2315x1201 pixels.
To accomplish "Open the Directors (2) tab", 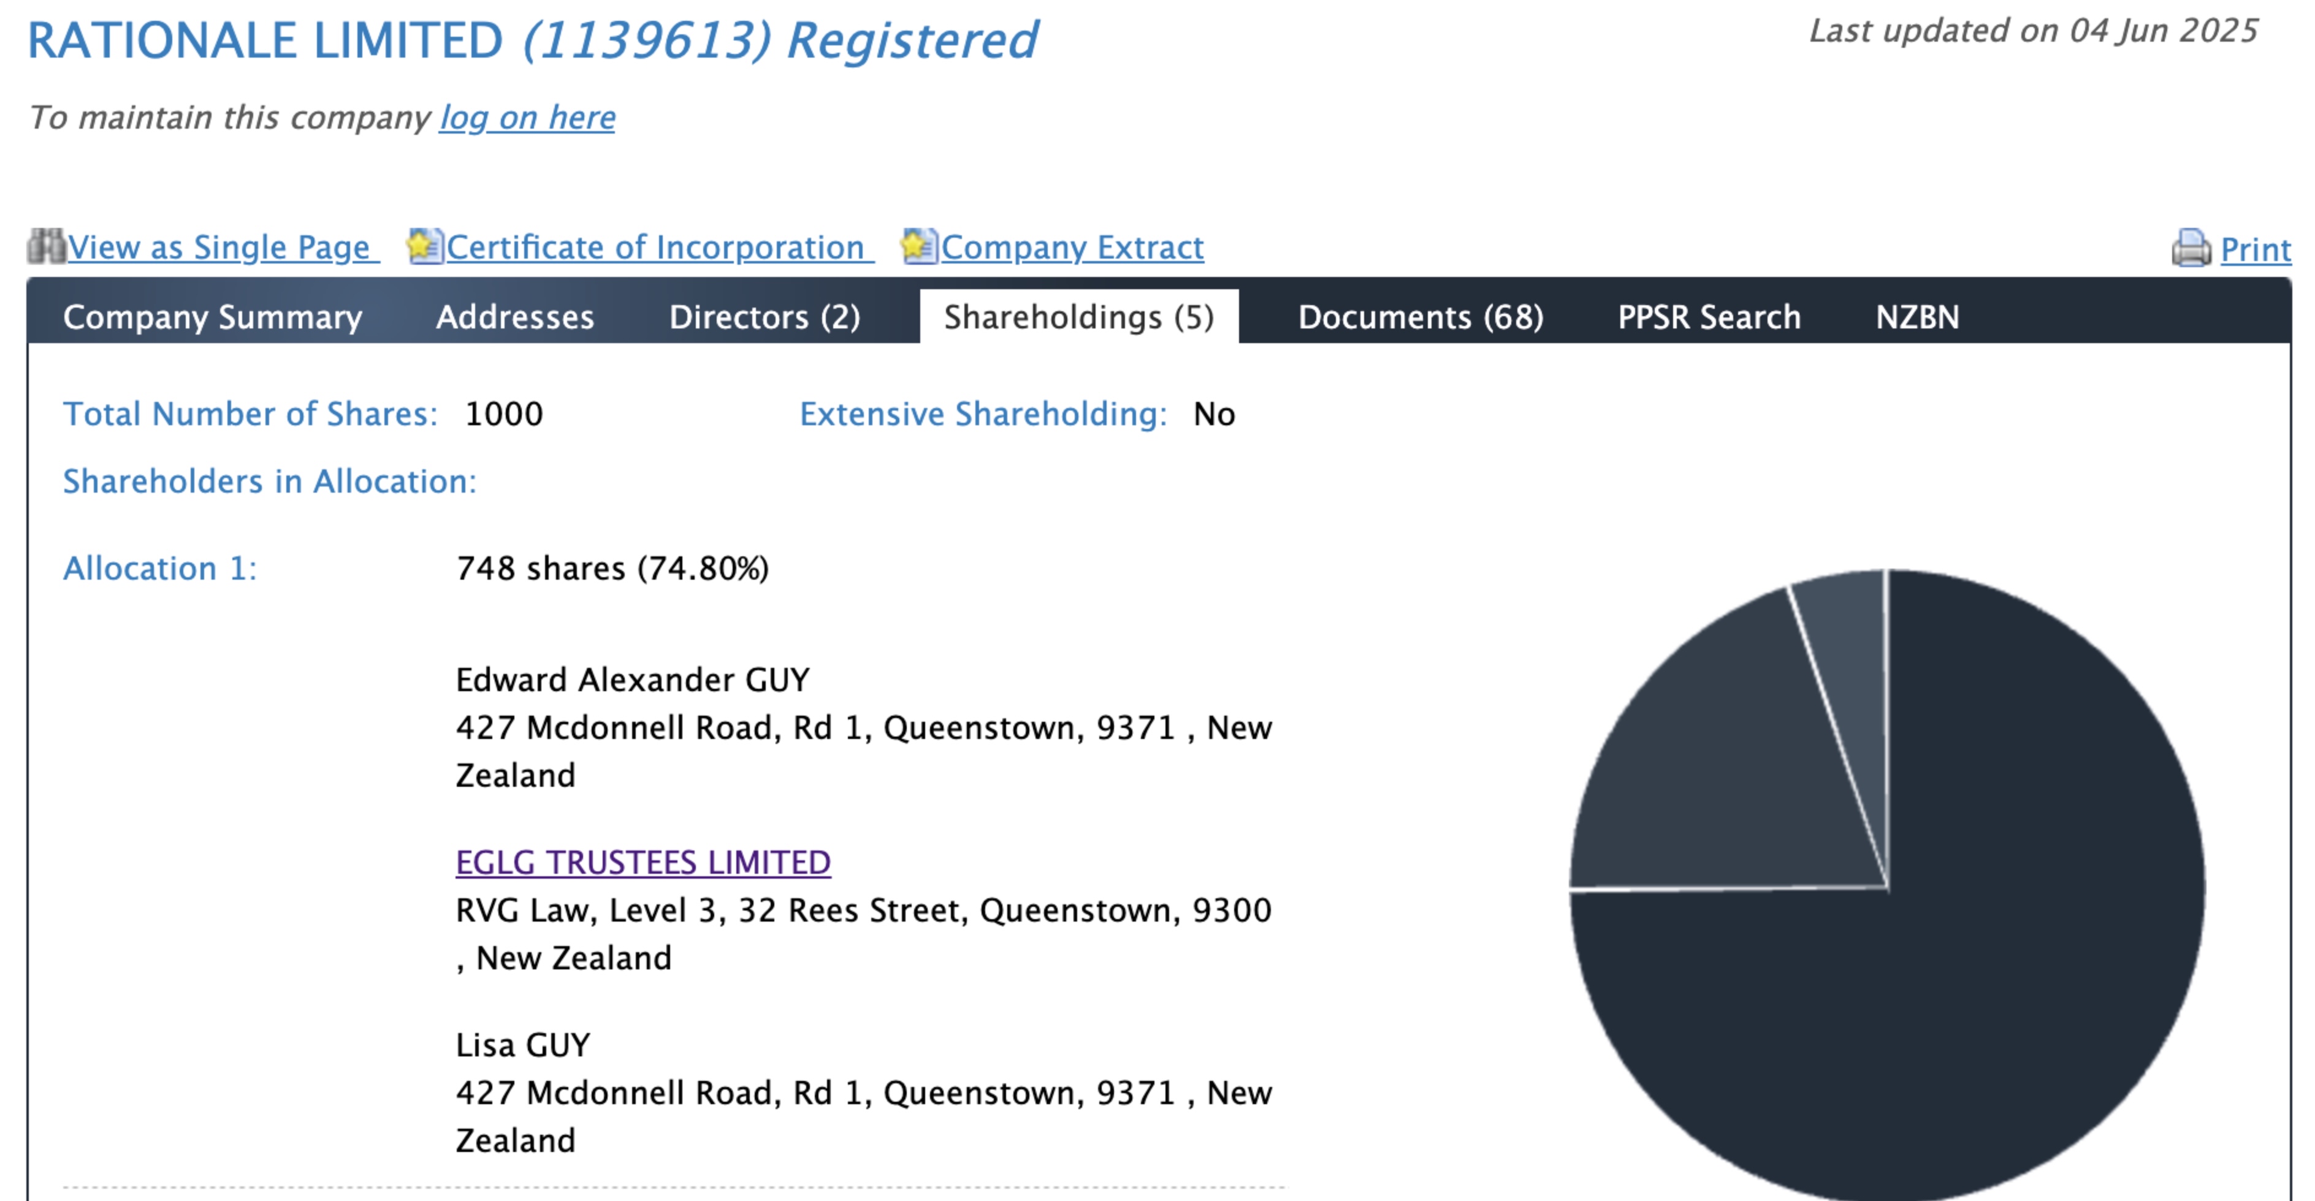I will [765, 317].
